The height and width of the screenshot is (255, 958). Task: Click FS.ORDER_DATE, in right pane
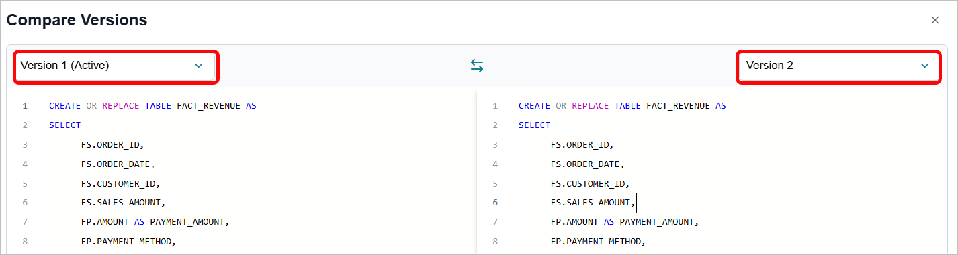pos(588,164)
